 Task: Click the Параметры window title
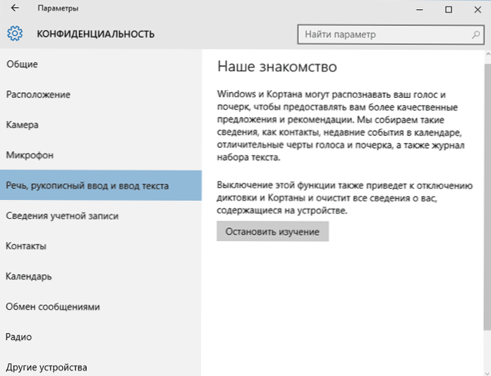pyautogui.click(x=58, y=8)
